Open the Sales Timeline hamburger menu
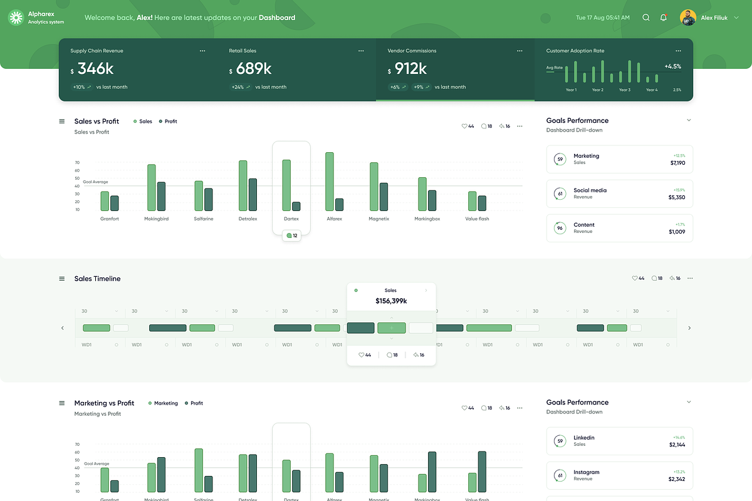This screenshot has height=501, width=752. pyautogui.click(x=61, y=279)
